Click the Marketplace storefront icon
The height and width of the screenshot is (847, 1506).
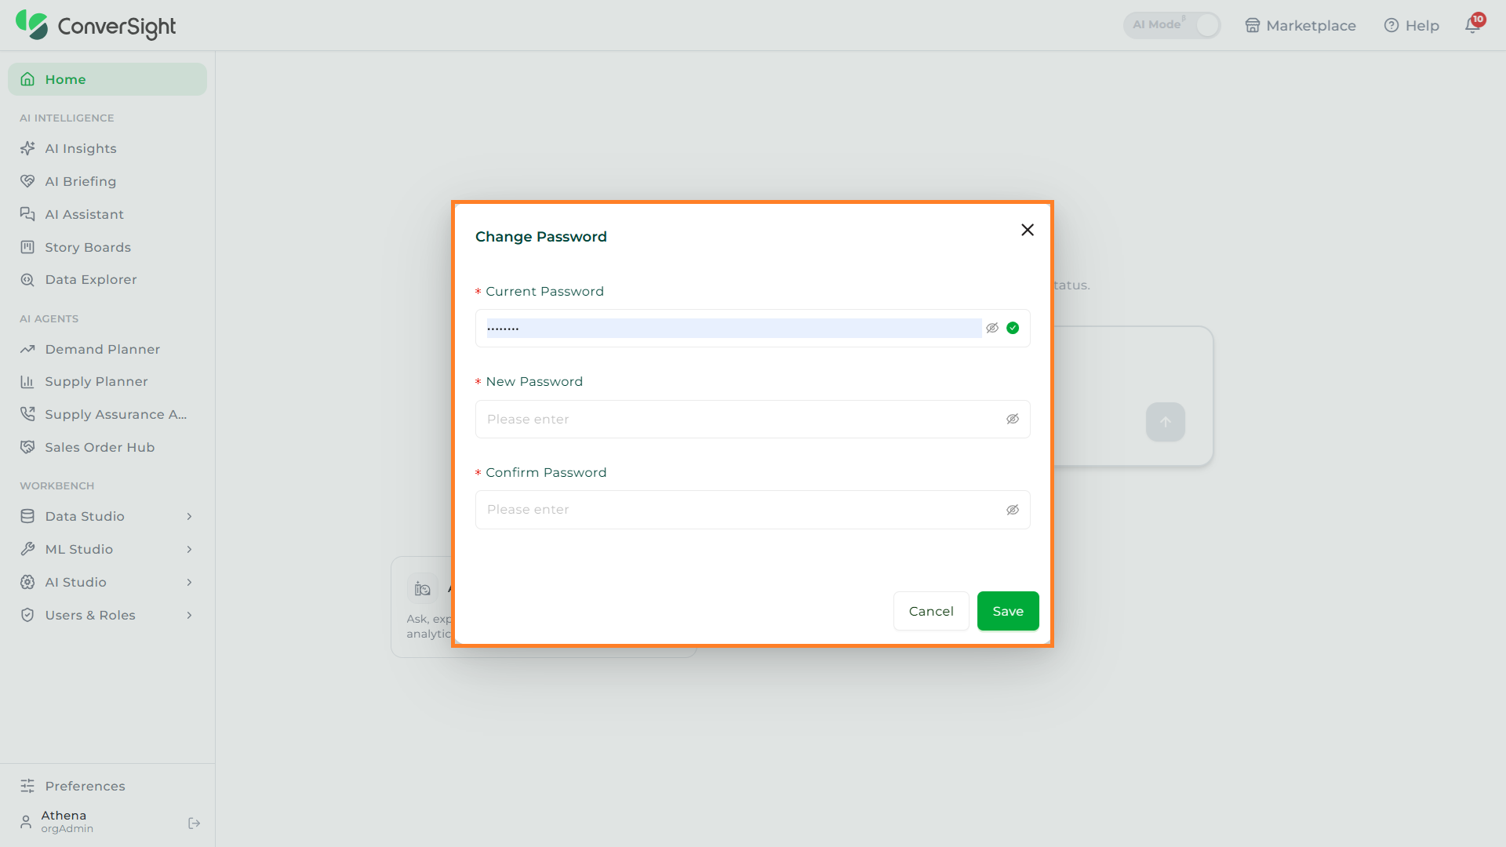pos(1253,25)
